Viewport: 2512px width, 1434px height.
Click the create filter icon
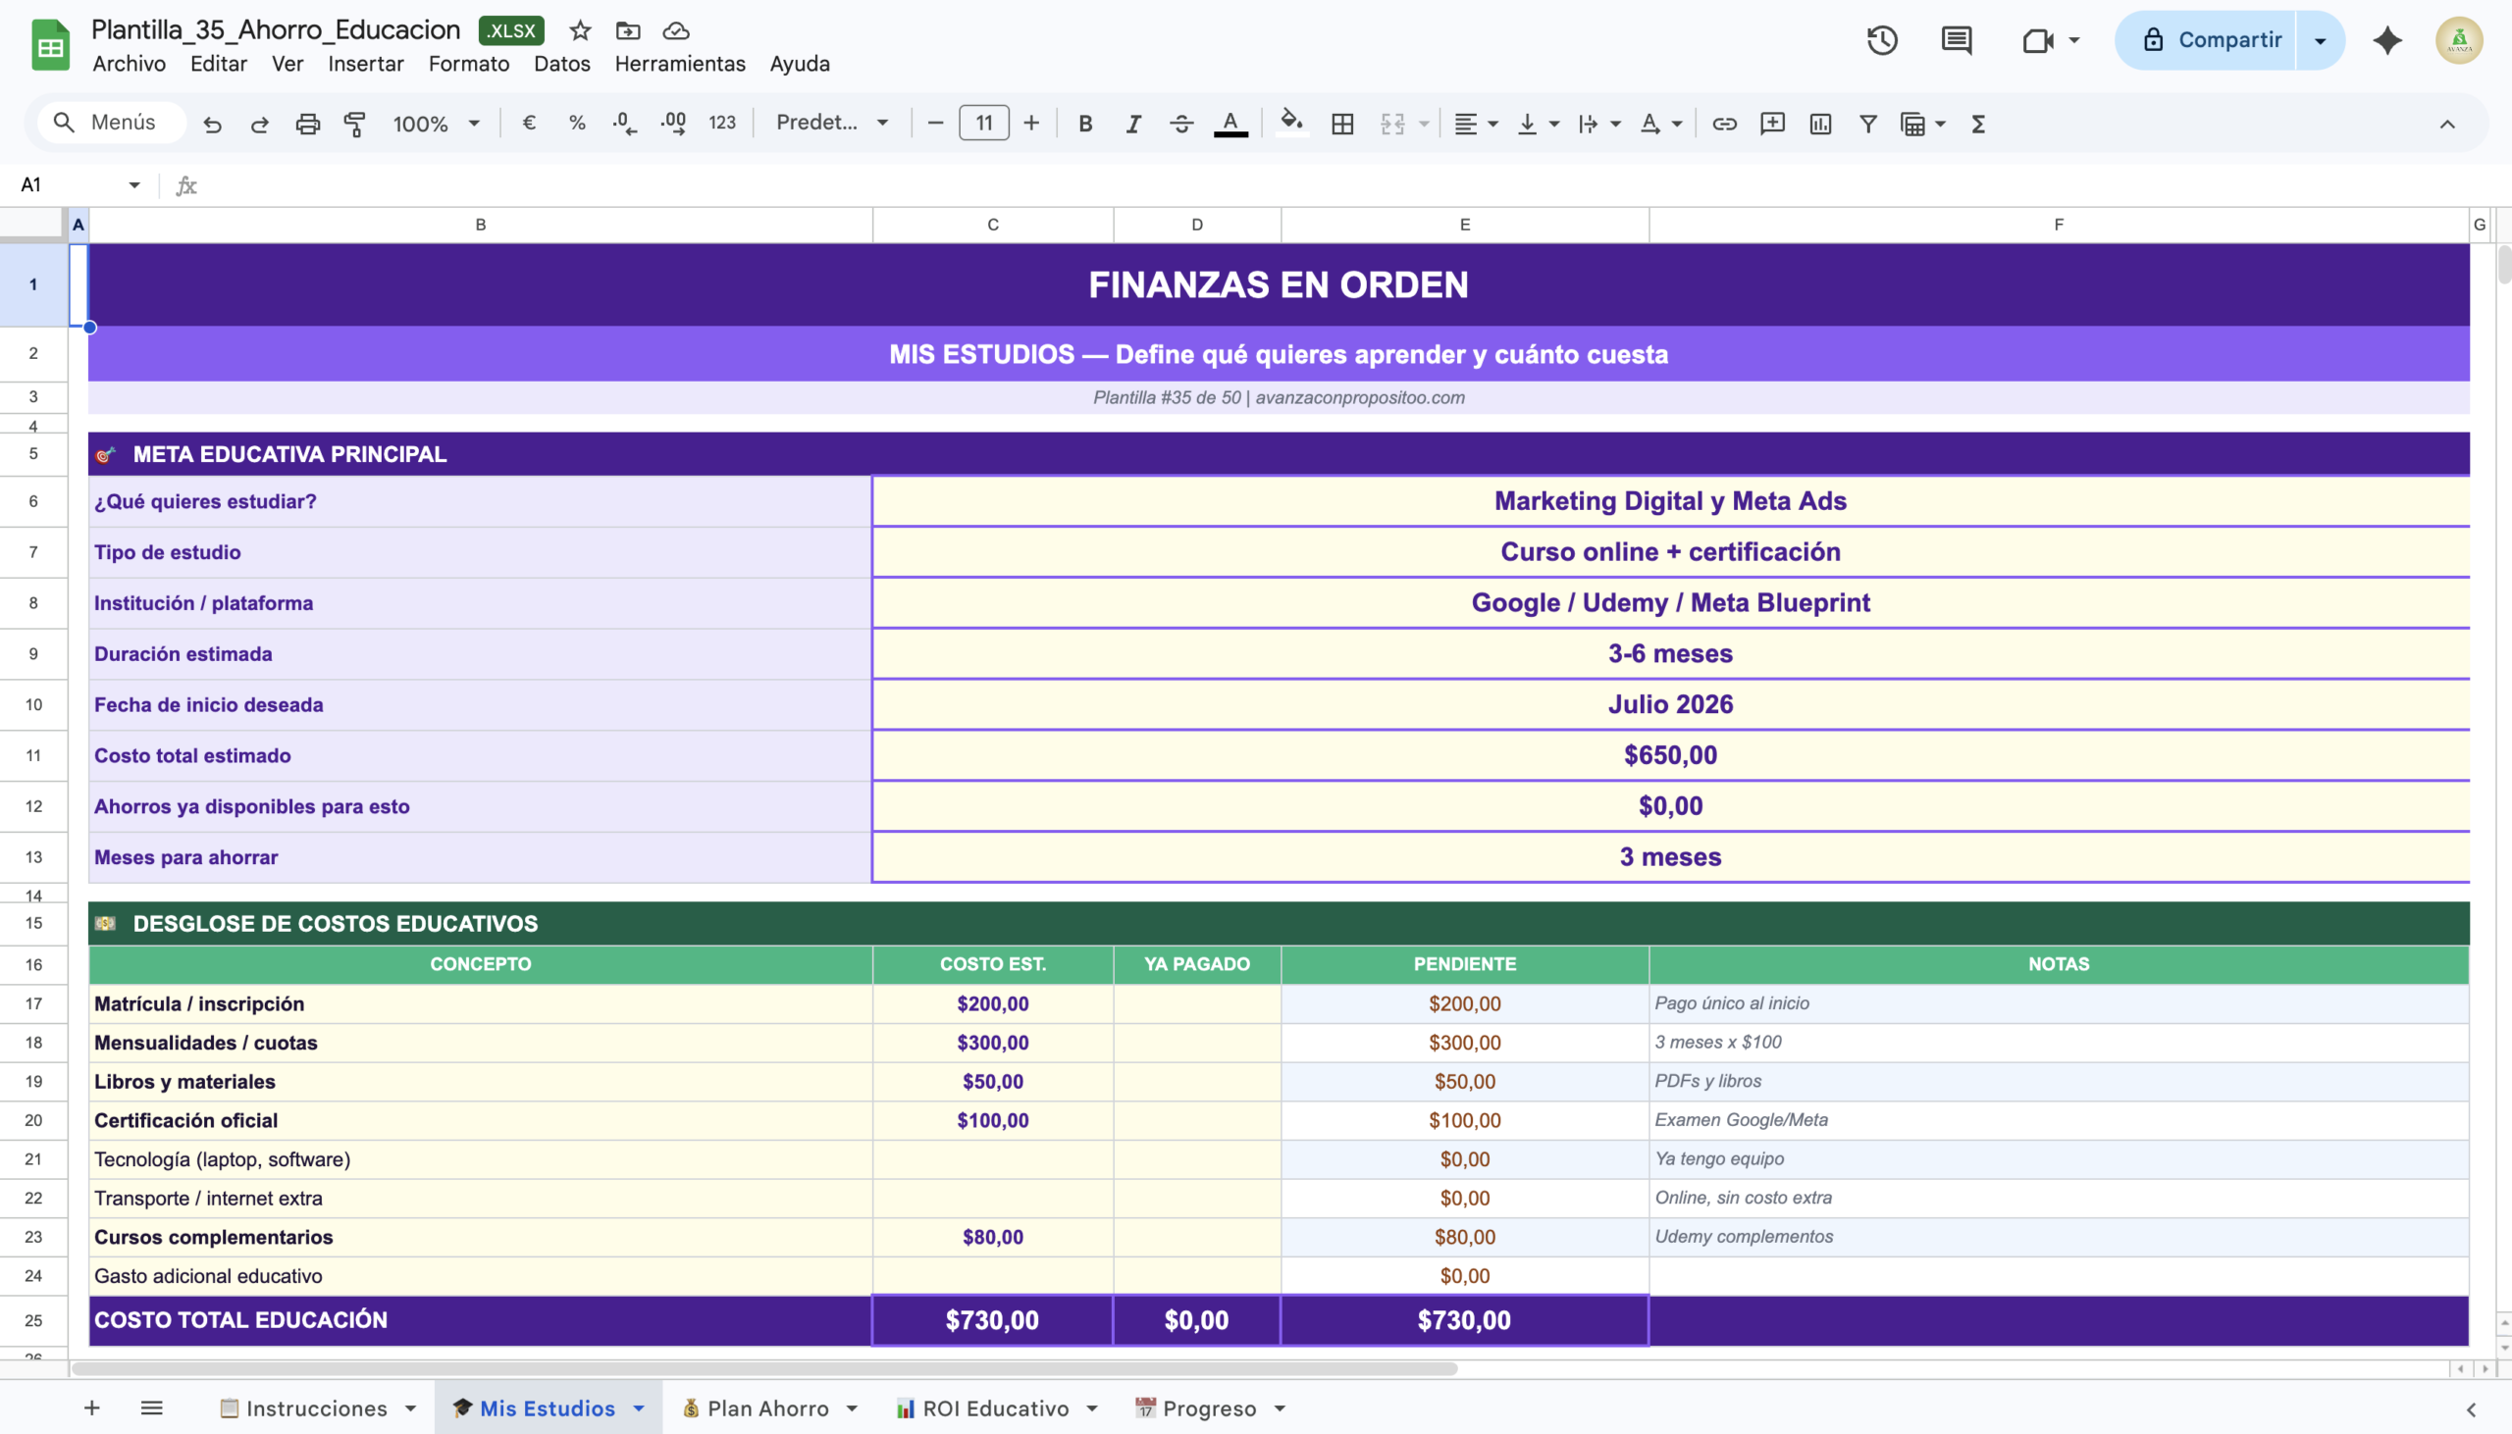tap(1867, 125)
